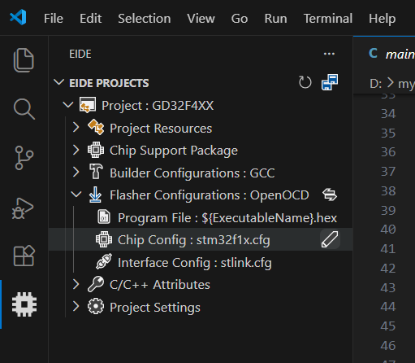Click Project Settings label
This screenshot has height=363, width=415.
[x=155, y=308]
